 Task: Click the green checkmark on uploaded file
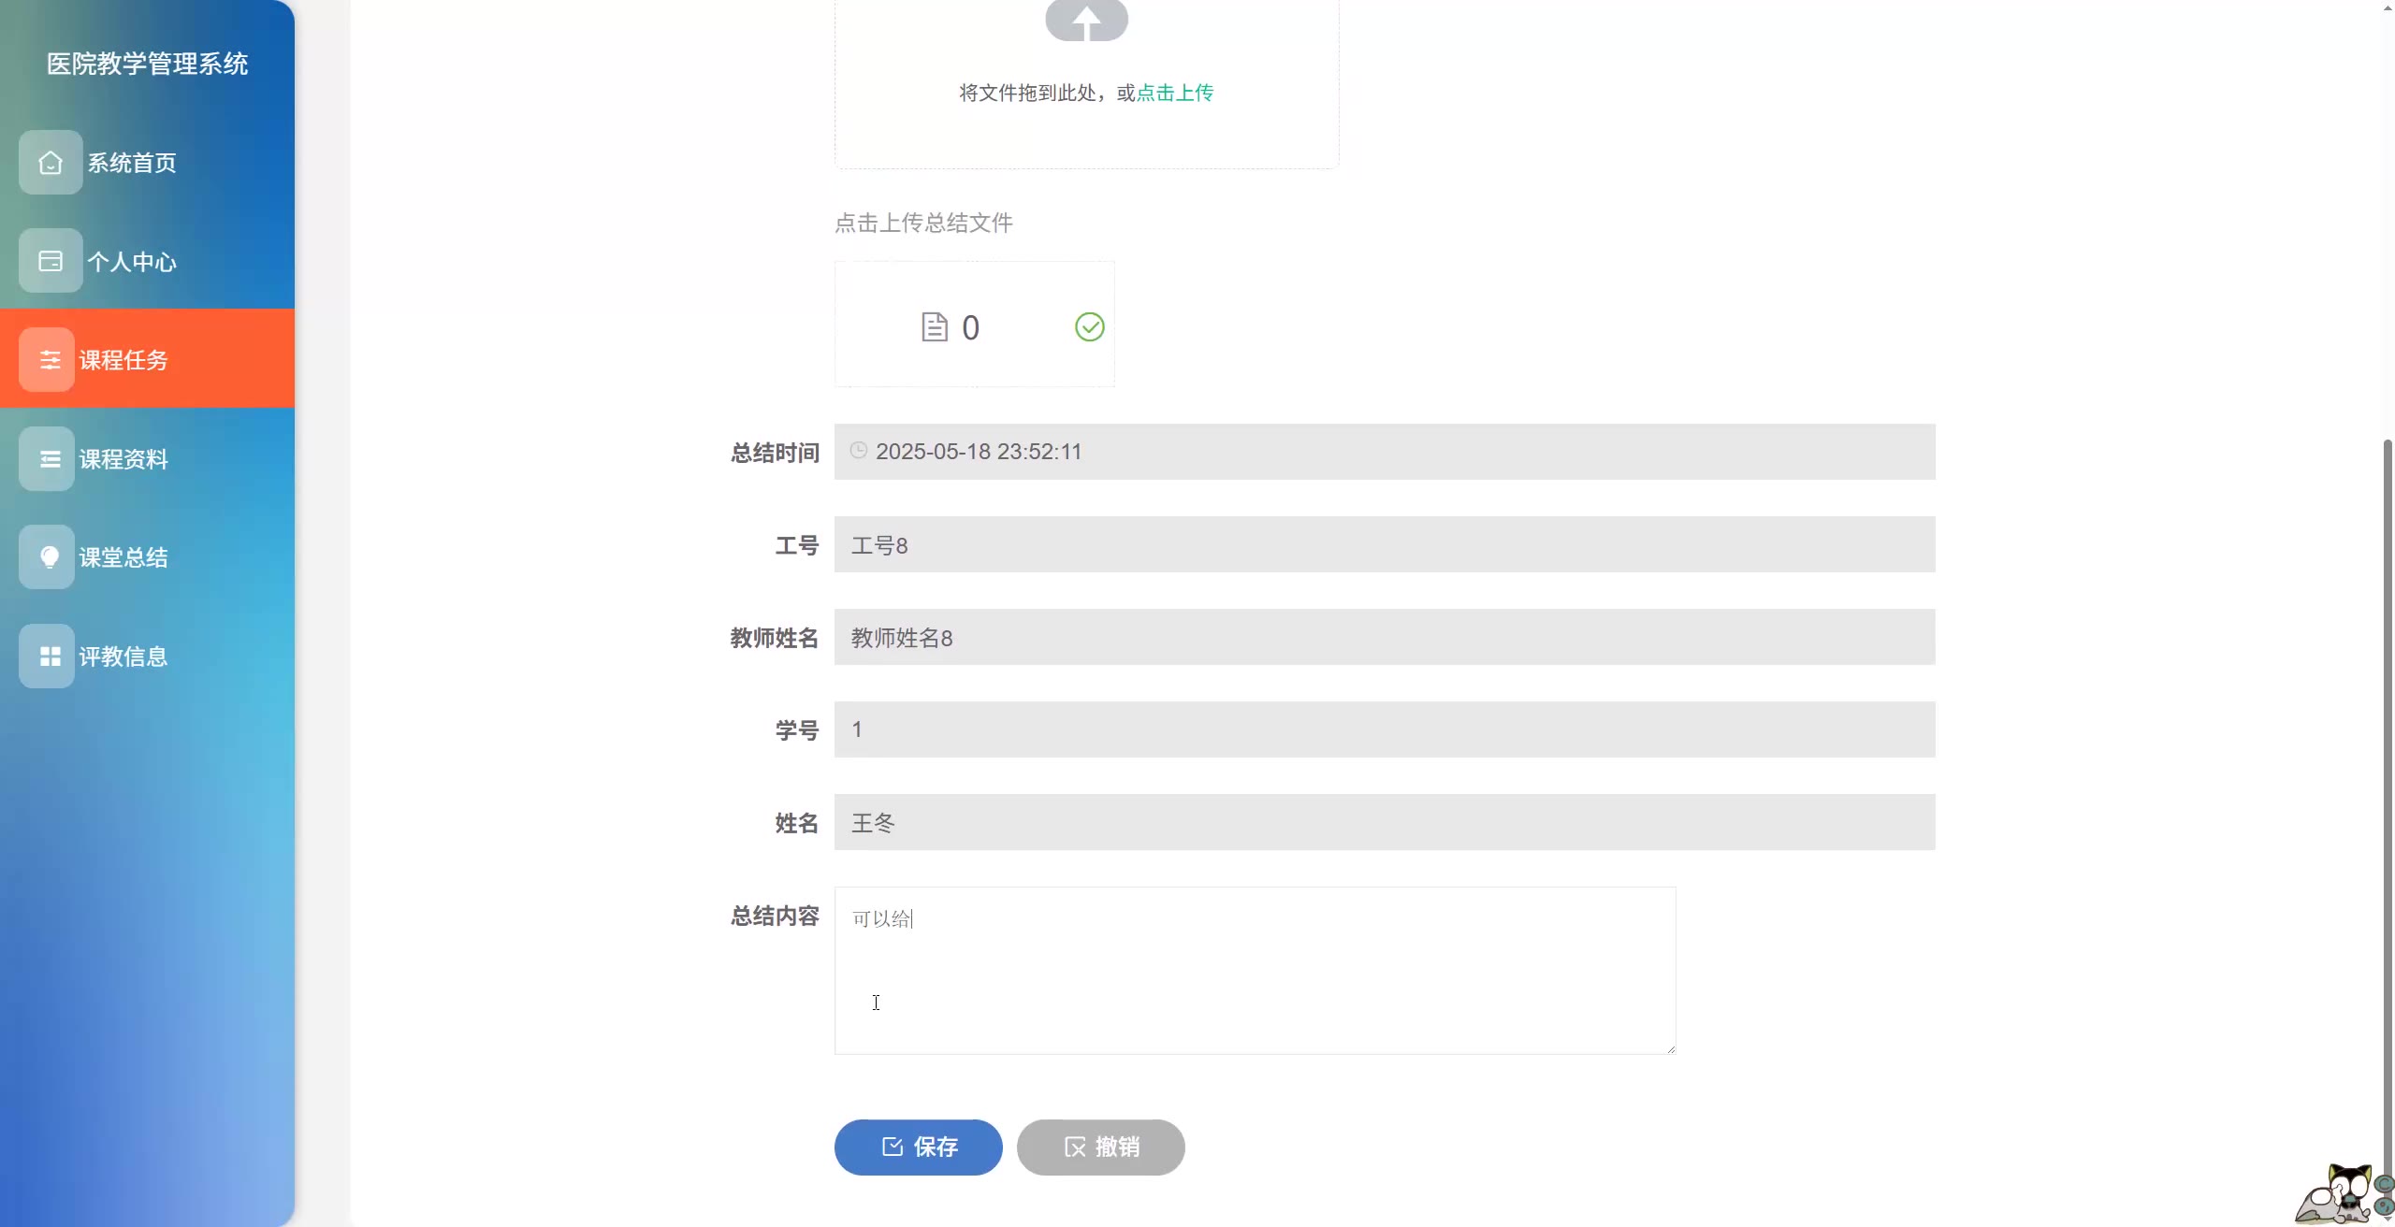1089,327
